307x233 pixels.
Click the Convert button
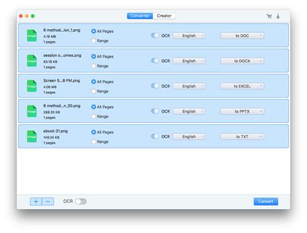(x=266, y=201)
